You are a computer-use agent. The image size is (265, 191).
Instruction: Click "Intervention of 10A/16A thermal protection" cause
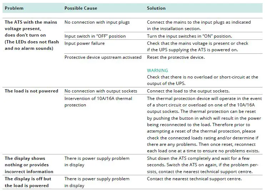point(98,101)
